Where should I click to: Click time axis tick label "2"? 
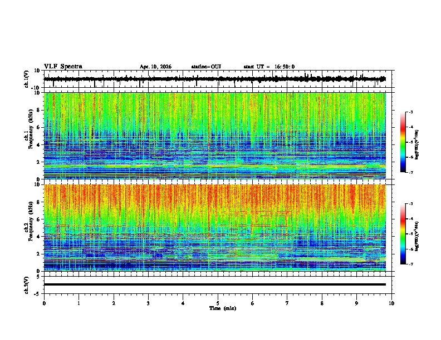pyautogui.click(x=114, y=303)
